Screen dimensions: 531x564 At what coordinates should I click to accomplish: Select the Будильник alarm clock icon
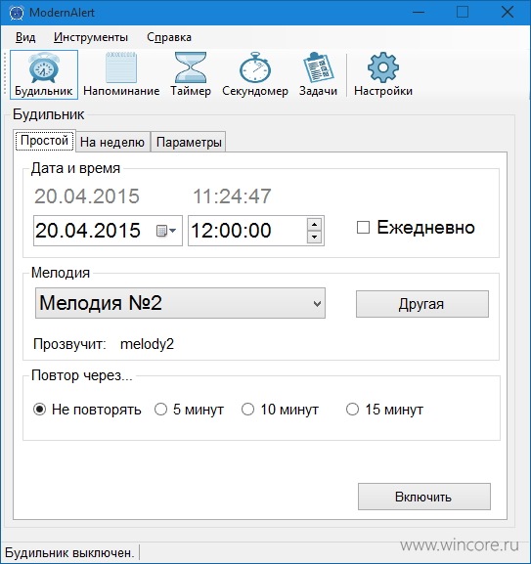click(44, 67)
